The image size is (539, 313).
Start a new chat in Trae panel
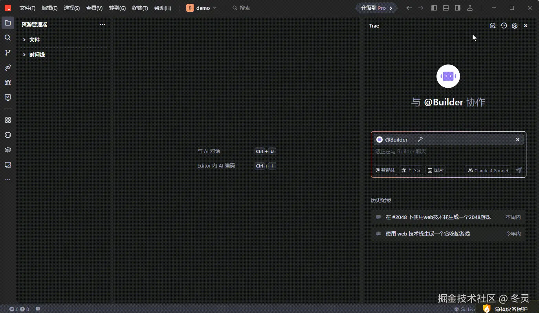pos(492,26)
